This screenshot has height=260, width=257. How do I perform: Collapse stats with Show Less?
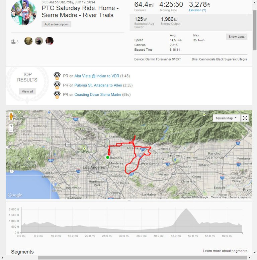click(237, 37)
